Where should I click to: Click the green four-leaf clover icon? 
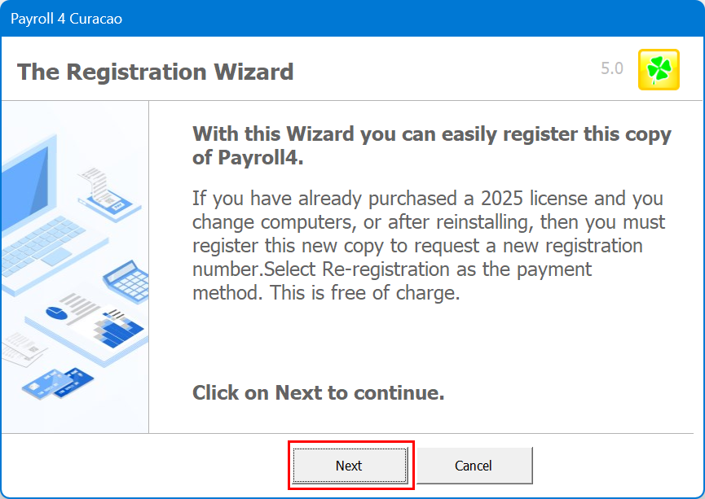point(659,69)
